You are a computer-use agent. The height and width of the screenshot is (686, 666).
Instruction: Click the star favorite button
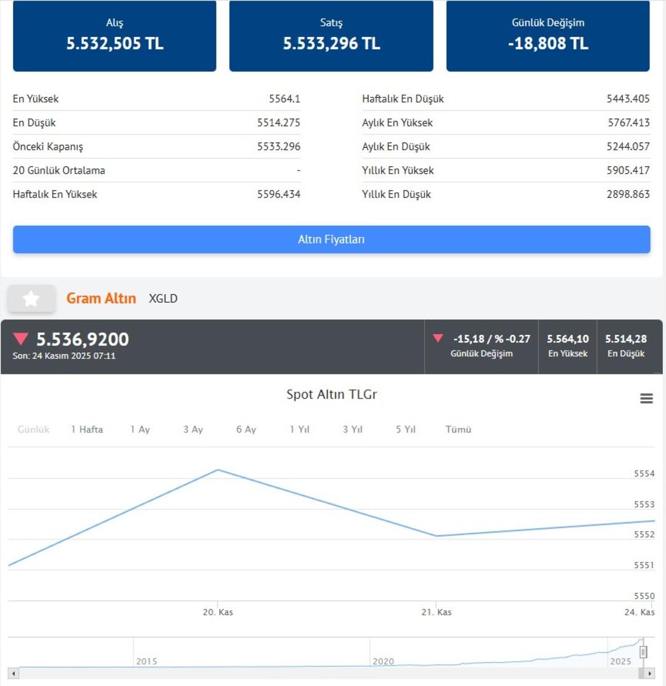point(31,299)
